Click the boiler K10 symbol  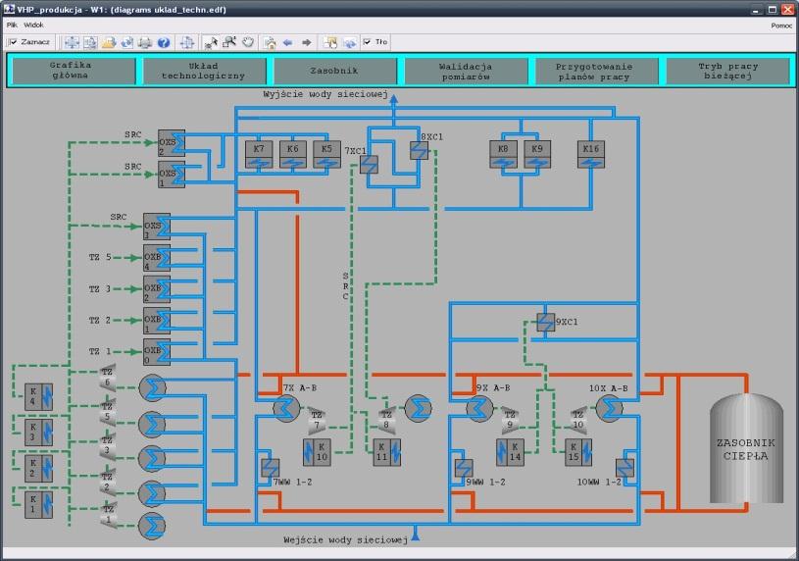tap(317, 452)
